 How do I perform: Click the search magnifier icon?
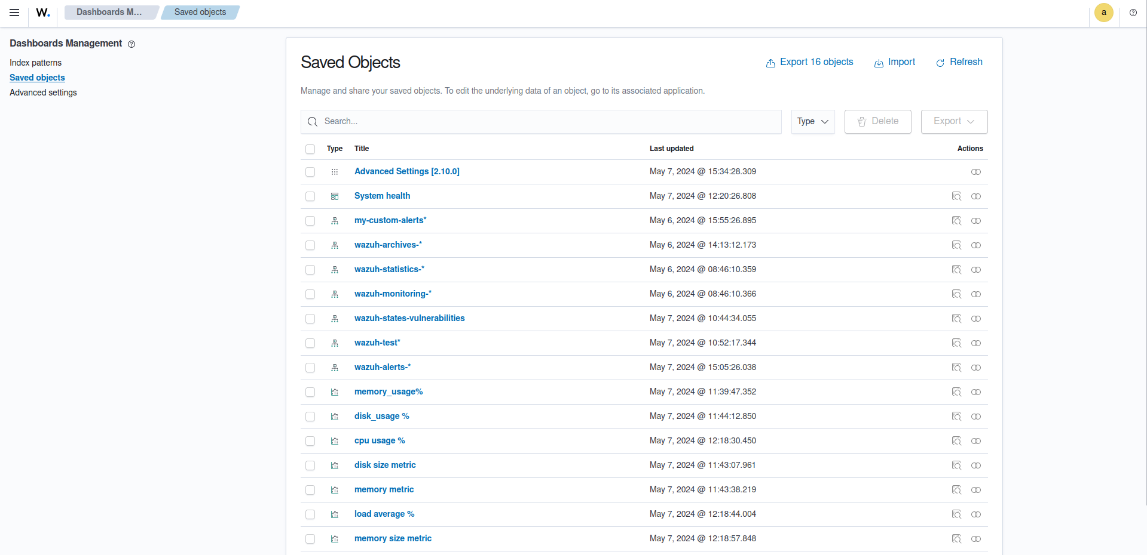point(313,122)
